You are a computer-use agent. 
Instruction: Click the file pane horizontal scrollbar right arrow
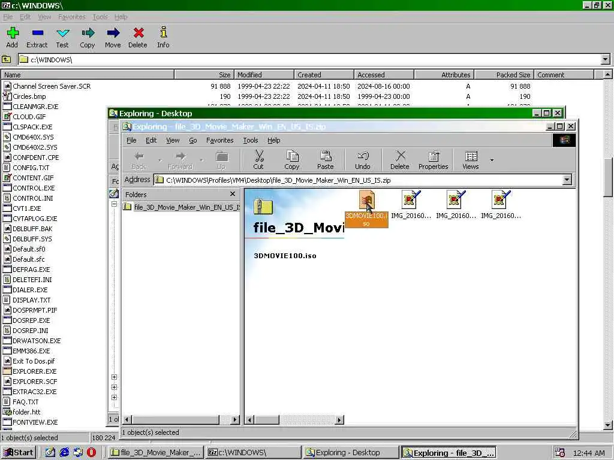tap(339, 420)
